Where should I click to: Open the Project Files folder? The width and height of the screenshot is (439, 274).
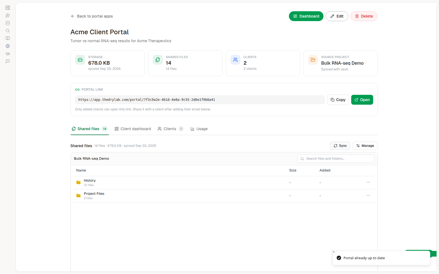94,194
